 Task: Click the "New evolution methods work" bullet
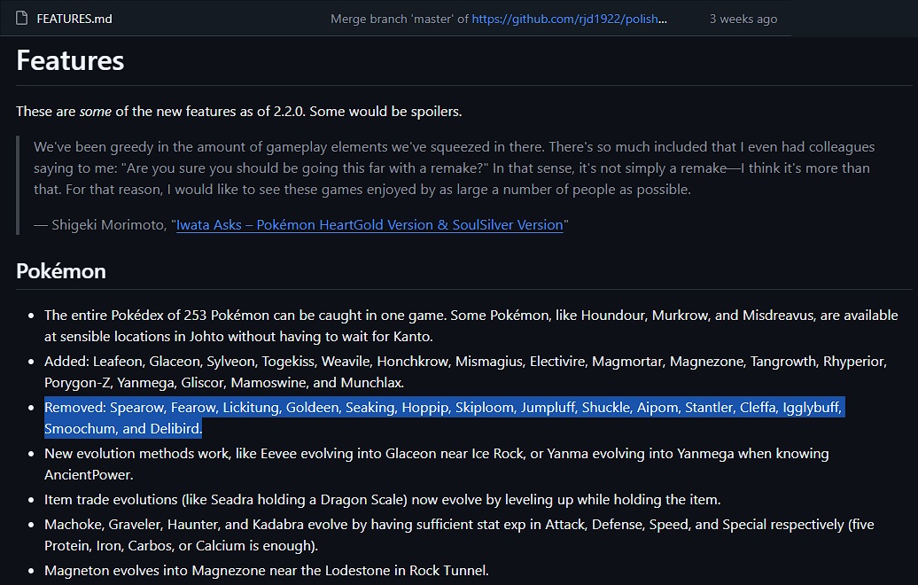point(437,464)
